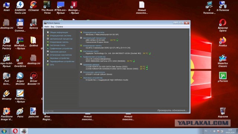Select the DxWnd folder icon
238x134 pixels.
(33, 42)
